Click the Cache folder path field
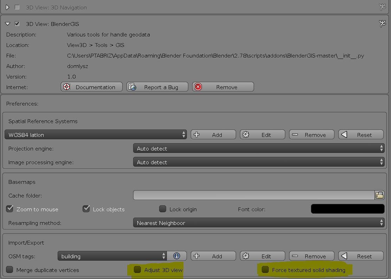 click(254, 195)
